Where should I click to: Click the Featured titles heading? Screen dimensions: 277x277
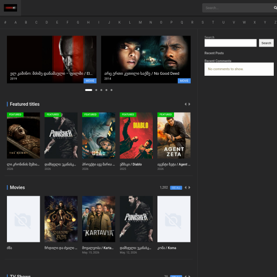(24, 104)
